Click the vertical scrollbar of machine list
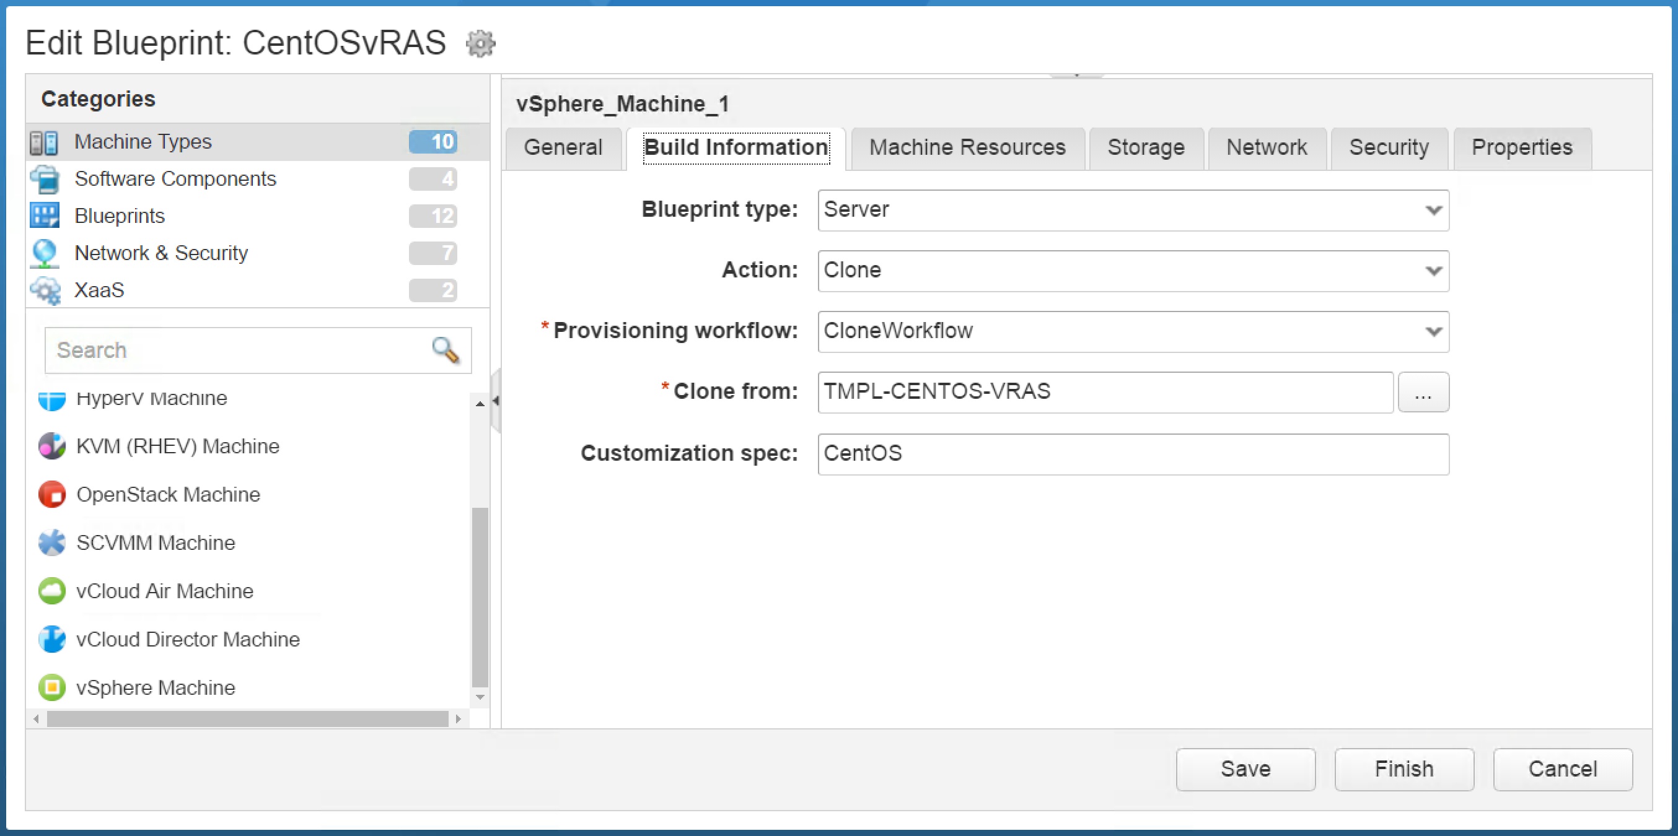1678x836 pixels. 480,597
